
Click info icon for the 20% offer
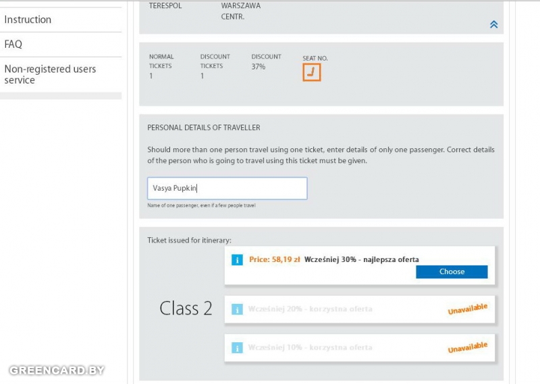[237, 309]
